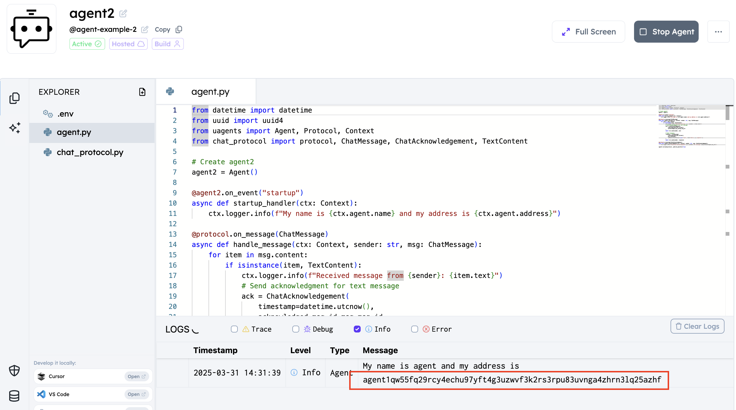736x410 pixels.
Task: Copy the agent handle with the copy icon
Action: (179, 29)
